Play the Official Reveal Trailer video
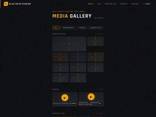The image size is (156, 117). [65, 98]
